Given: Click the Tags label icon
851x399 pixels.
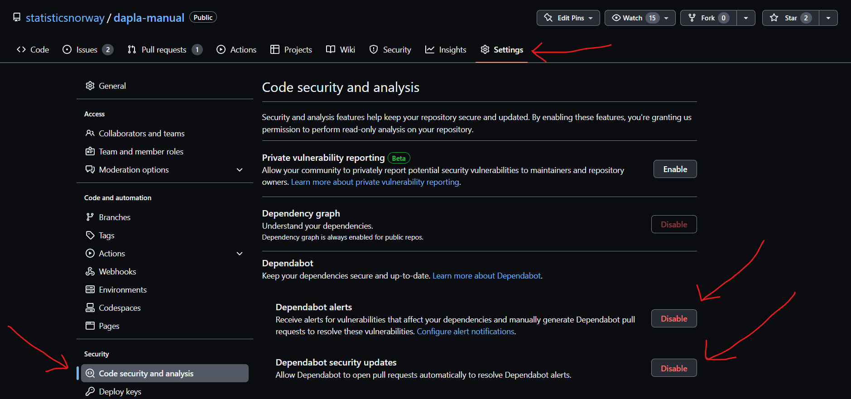Looking at the screenshot, I should pos(90,235).
